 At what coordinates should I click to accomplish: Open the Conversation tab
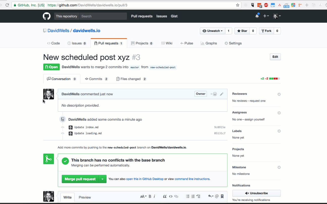[x=62, y=79]
